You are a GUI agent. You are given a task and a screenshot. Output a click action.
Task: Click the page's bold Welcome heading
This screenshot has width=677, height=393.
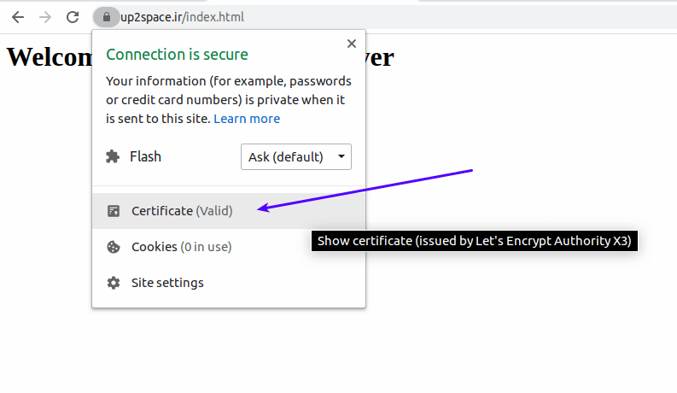click(x=200, y=57)
